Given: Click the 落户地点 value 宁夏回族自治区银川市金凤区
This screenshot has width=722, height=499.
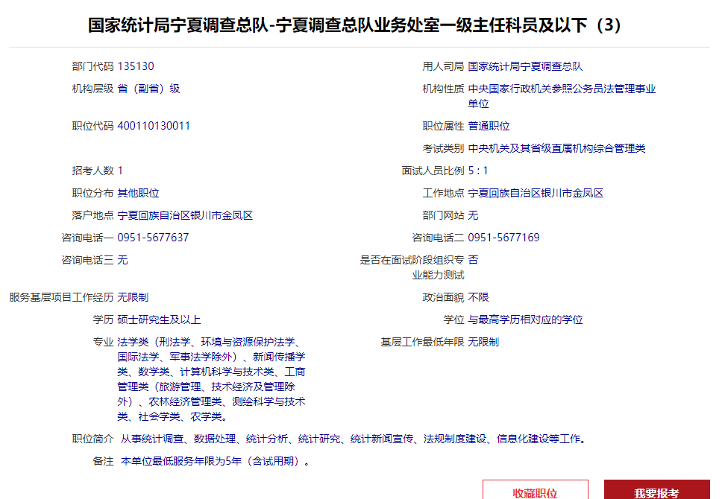Looking at the screenshot, I should tap(185, 215).
